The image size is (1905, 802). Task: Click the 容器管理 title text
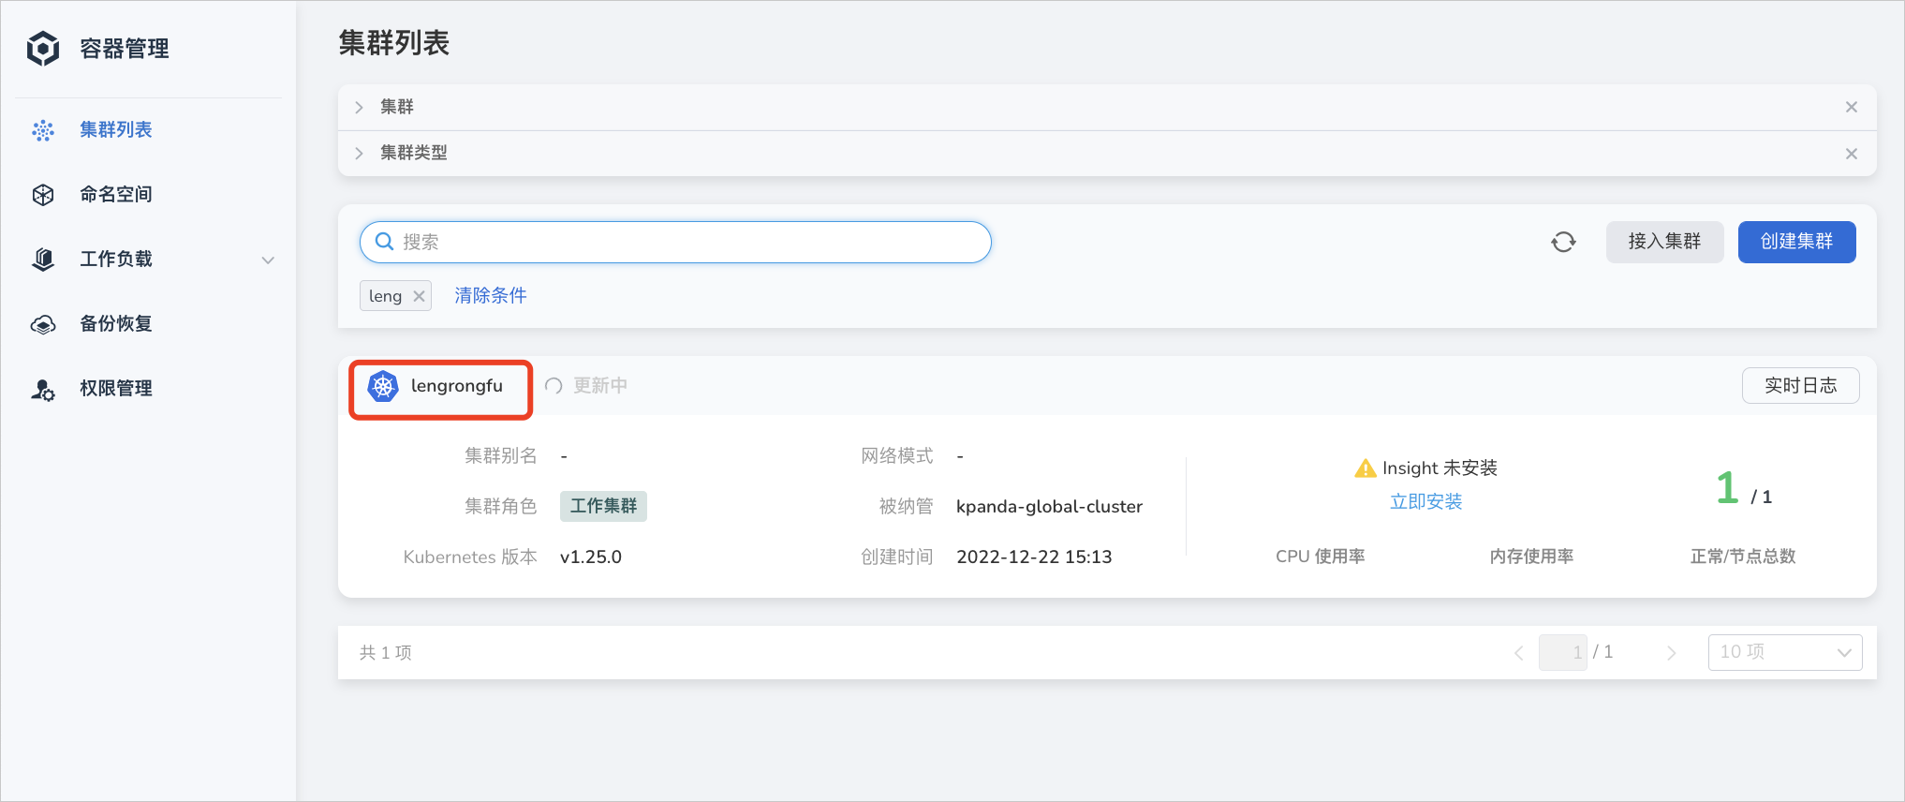pos(125,49)
